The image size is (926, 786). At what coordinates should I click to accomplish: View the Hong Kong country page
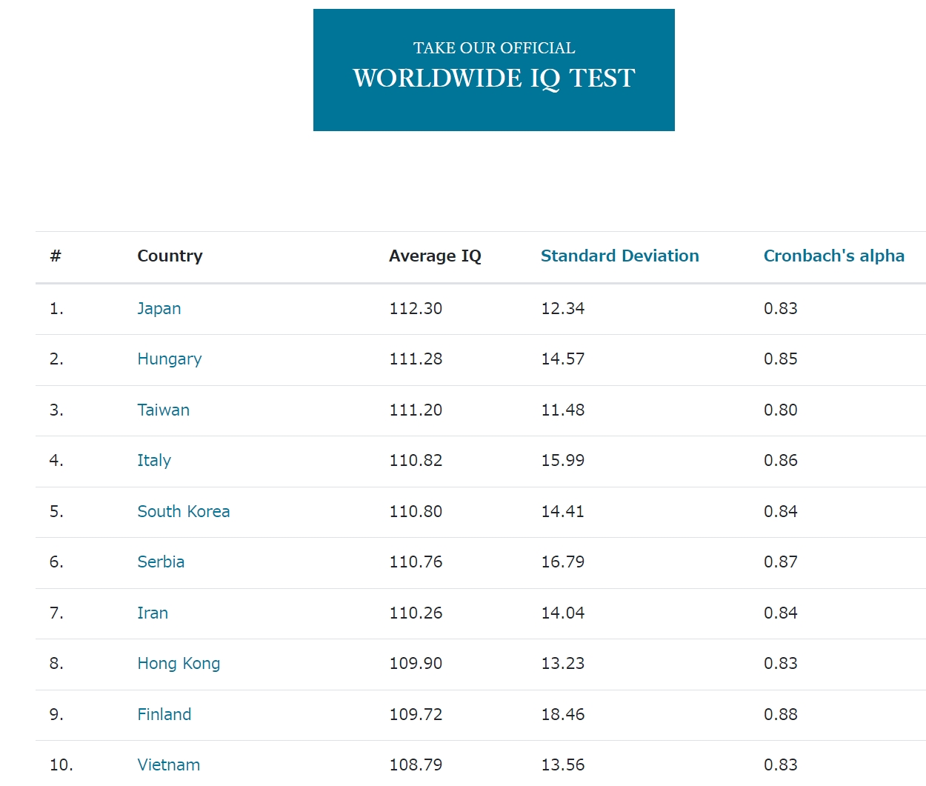[179, 664]
